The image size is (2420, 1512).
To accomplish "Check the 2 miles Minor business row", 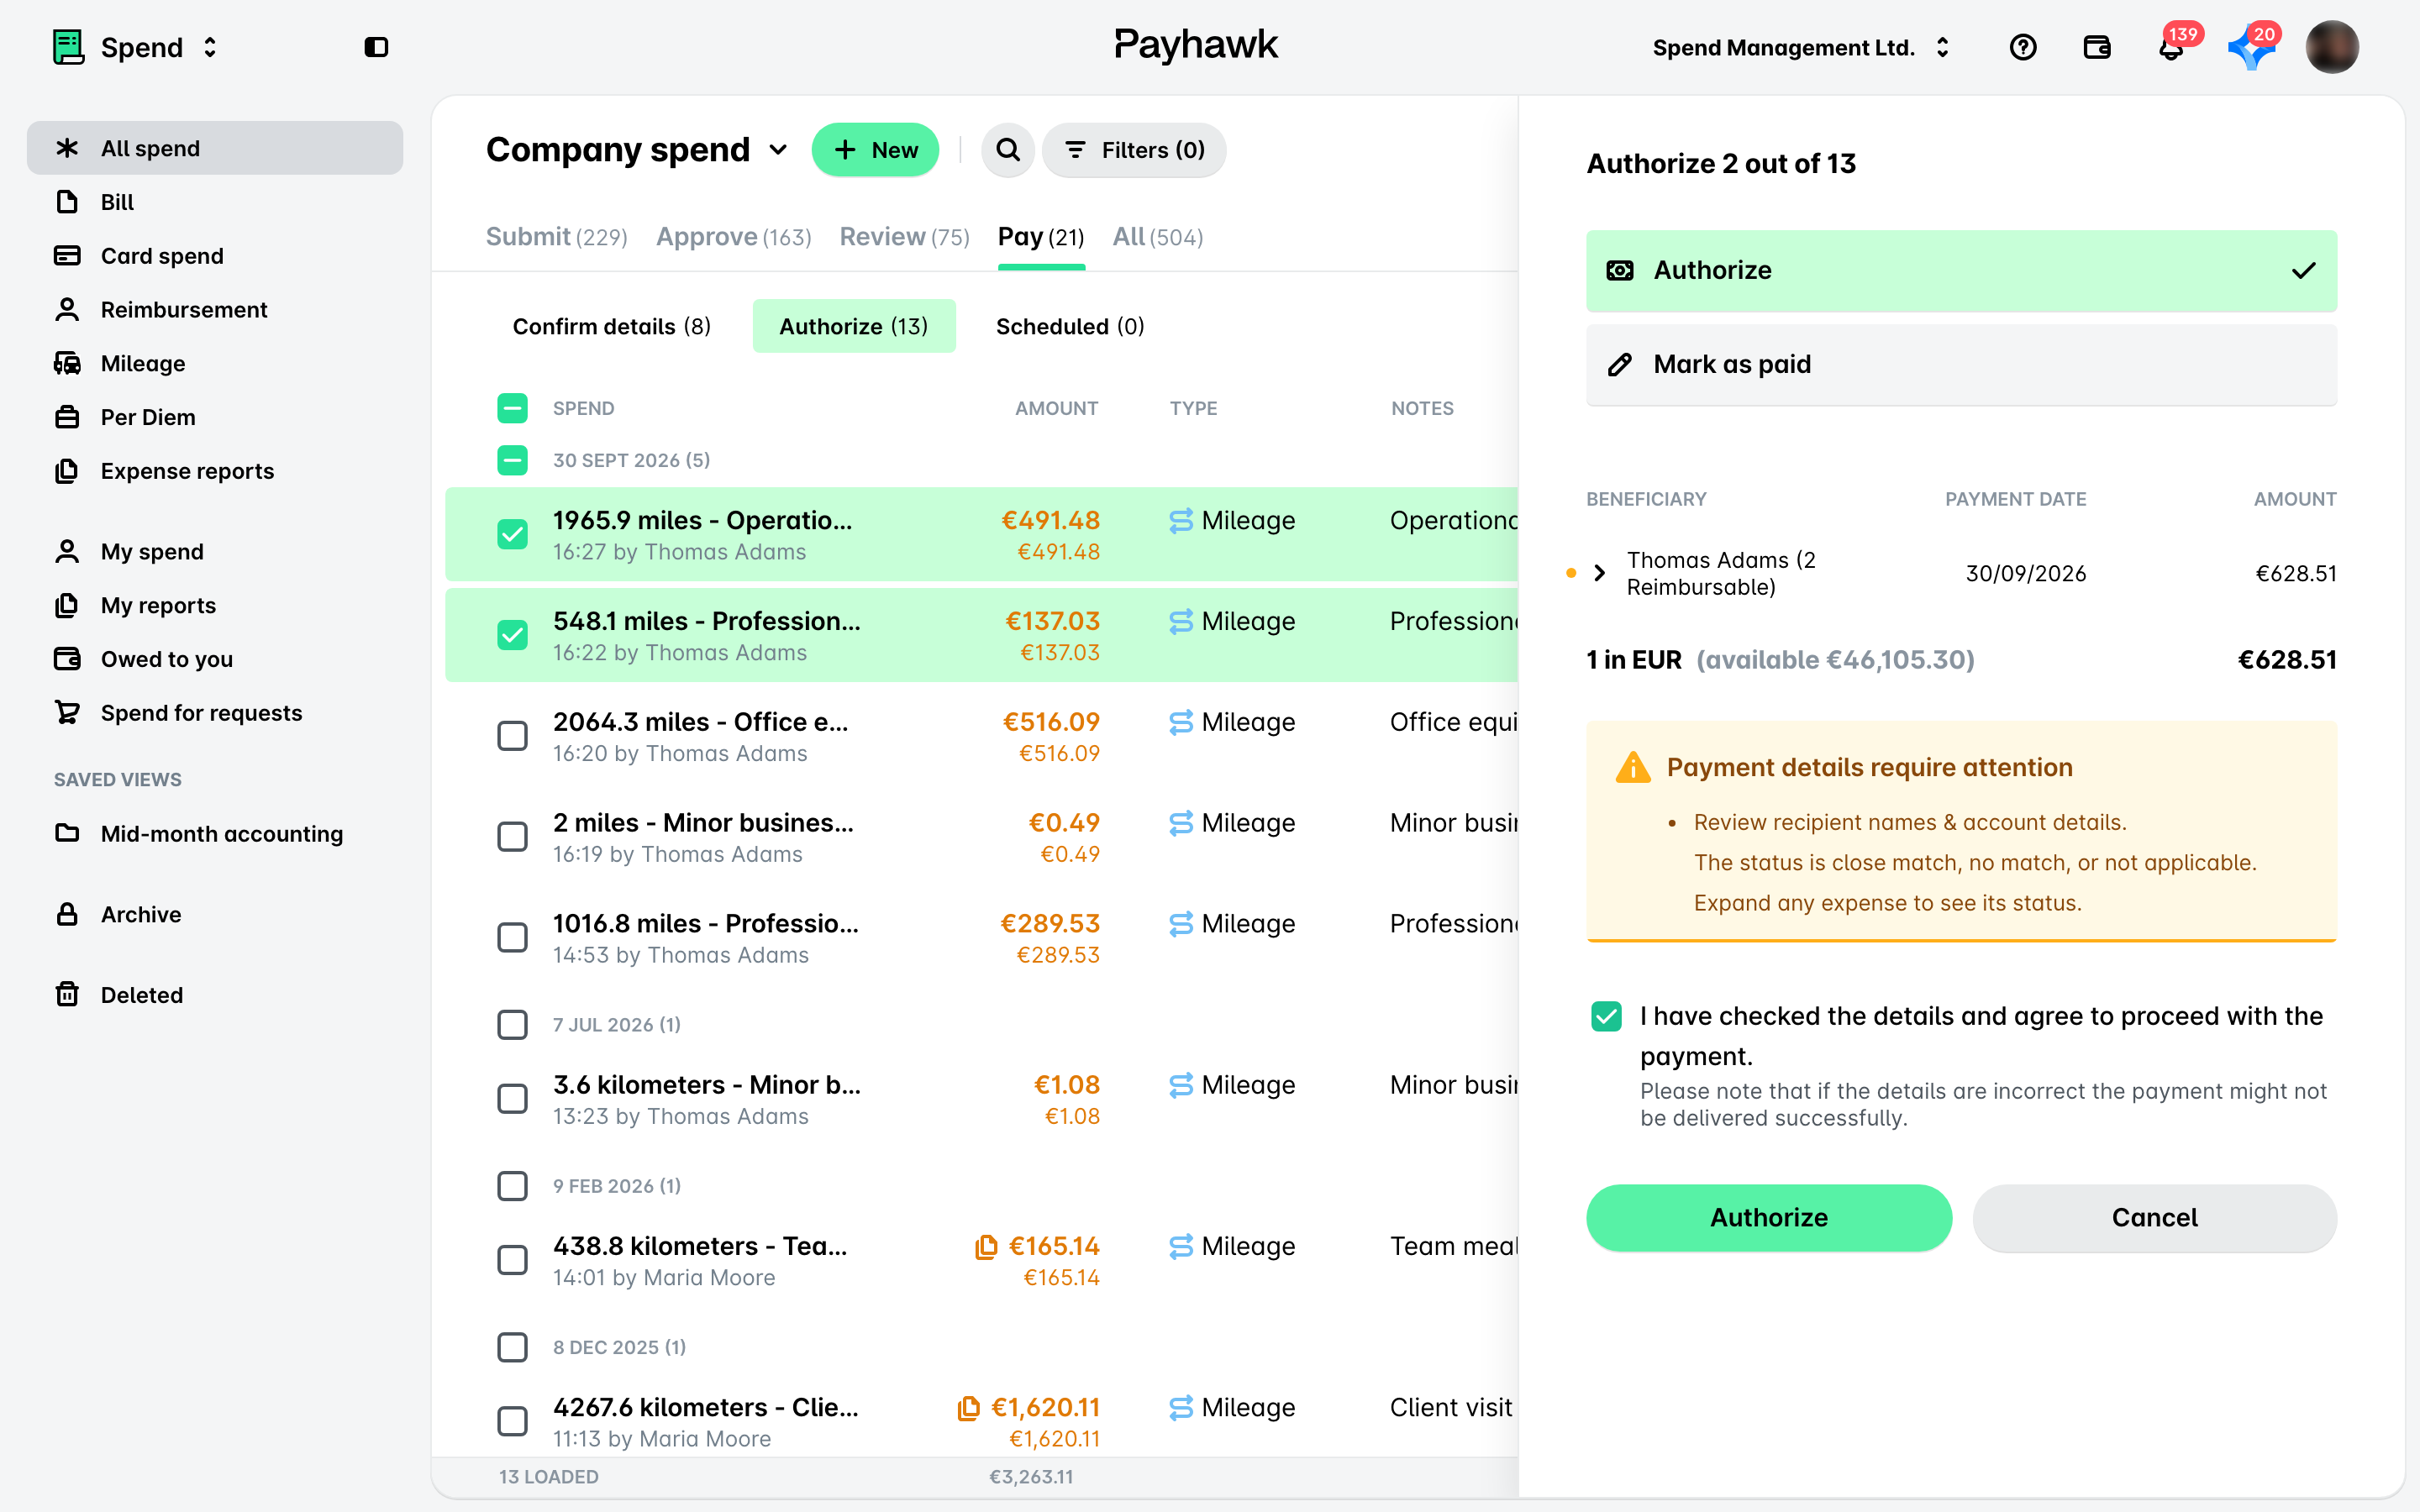I will (512, 837).
